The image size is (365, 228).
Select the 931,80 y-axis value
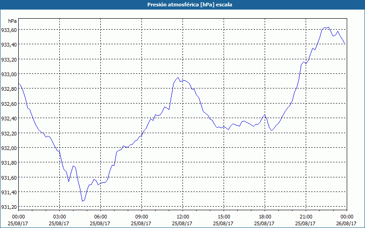9,163
